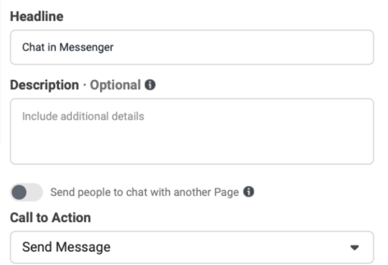
Task: Click the 'Include additional details' placeholder text
Action: click(x=83, y=117)
